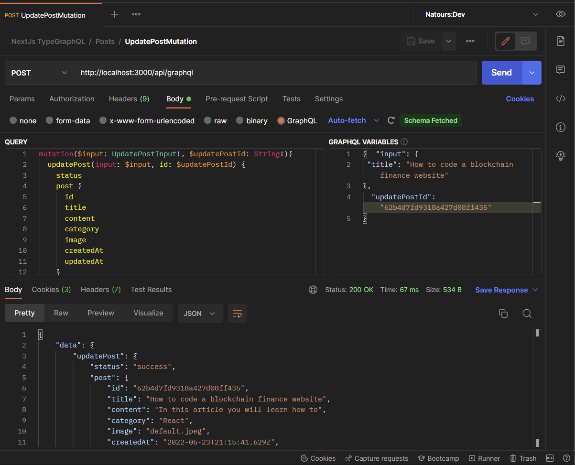Open the environment quick look eye icon
Viewport: 575px width, 466px height.
pyautogui.click(x=560, y=14)
